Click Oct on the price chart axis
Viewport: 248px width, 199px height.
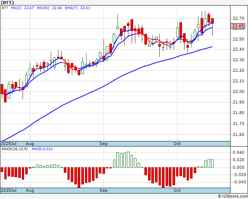[177, 144]
